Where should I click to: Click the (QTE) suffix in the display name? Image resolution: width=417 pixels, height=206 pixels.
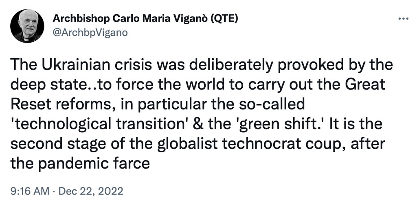coord(224,19)
